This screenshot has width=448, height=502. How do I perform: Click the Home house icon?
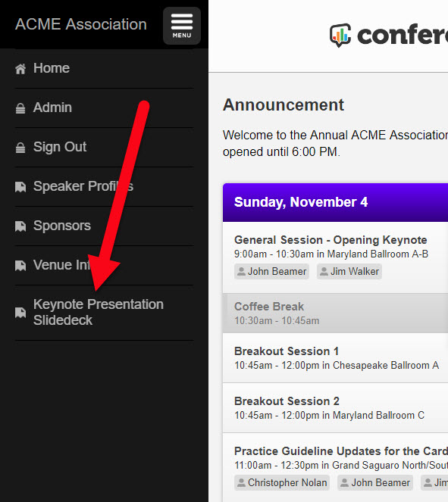[x=20, y=68]
